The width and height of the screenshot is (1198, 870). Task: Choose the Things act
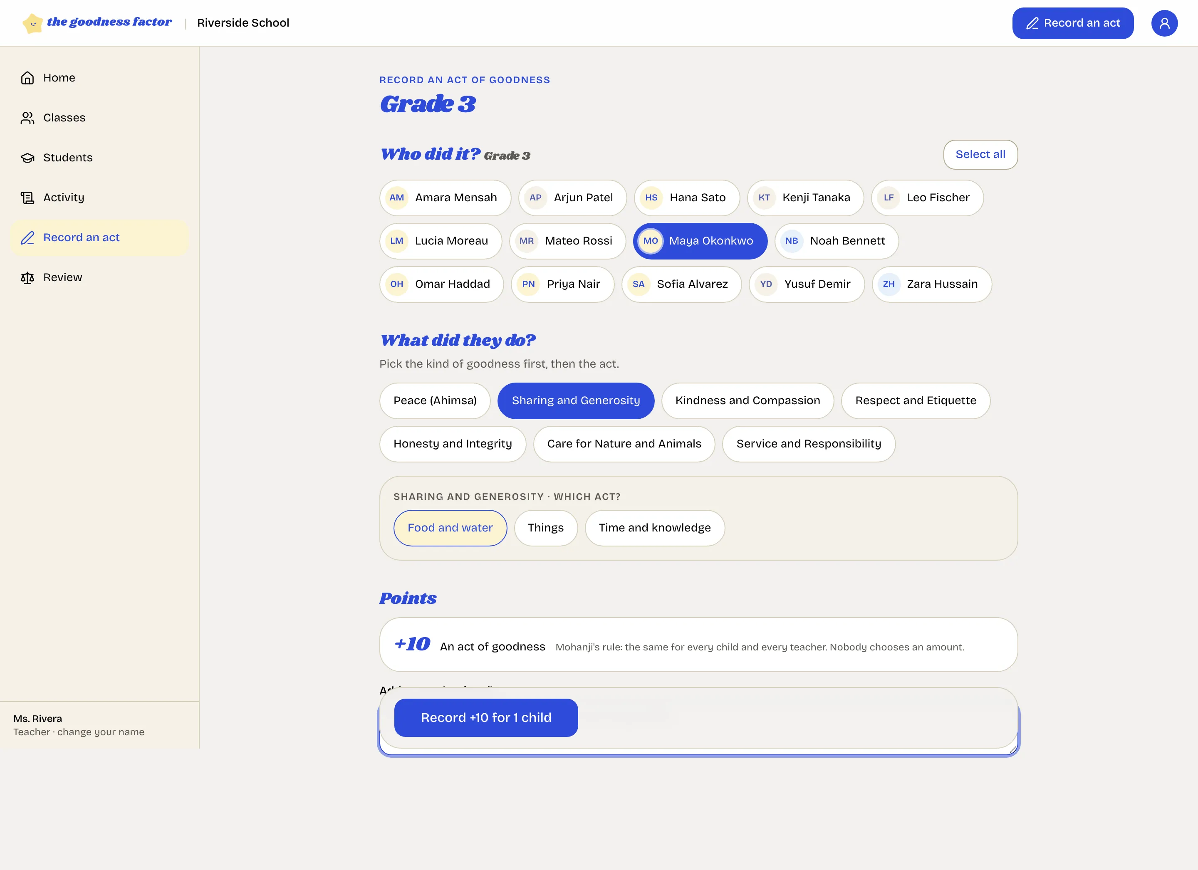tap(546, 528)
